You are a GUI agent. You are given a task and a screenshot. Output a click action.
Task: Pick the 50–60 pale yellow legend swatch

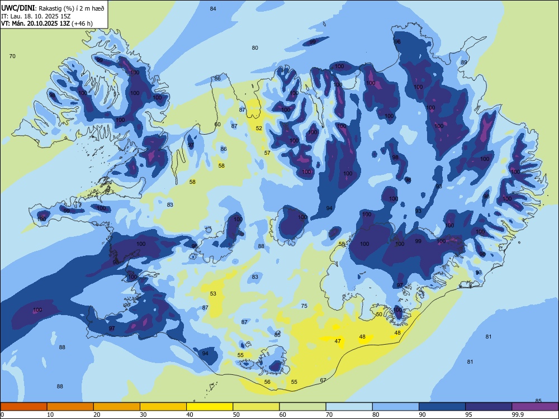point(256,407)
